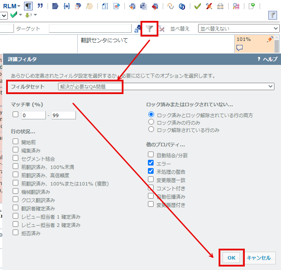Click the clear filter icon beside funnel
Image resolution: width=281 pixels, height=270 pixels.
point(161,29)
